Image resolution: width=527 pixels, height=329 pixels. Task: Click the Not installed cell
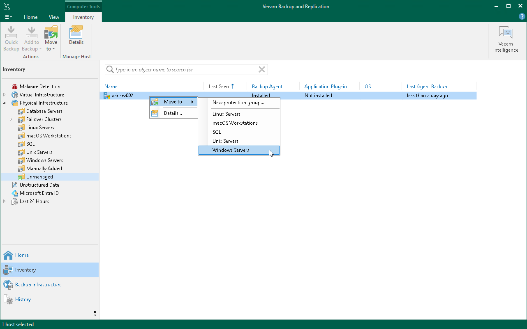pyautogui.click(x=318, y=96)
